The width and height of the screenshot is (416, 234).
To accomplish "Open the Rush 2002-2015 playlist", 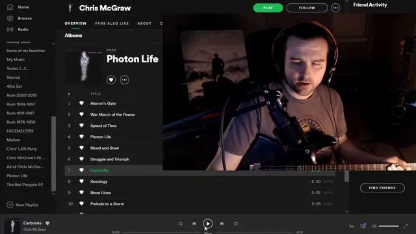I will [21, 95].
